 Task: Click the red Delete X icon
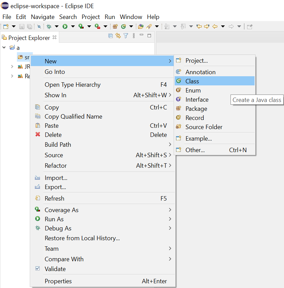[x=38, y=135]
